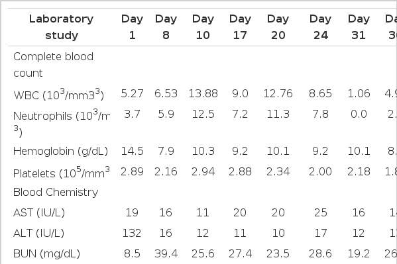The width and height of the screenshot is (397, 264).
Task: Select ALT value 132 on Day 1
Action: [x=132, y=233]
